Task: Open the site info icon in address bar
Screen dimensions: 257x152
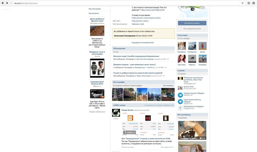Action: pos(11,3)
